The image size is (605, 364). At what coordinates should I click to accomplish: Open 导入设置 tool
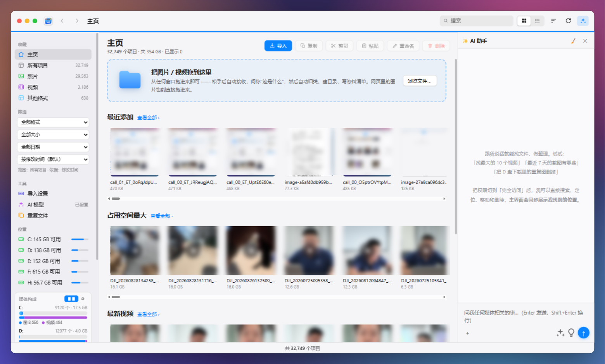53,194
